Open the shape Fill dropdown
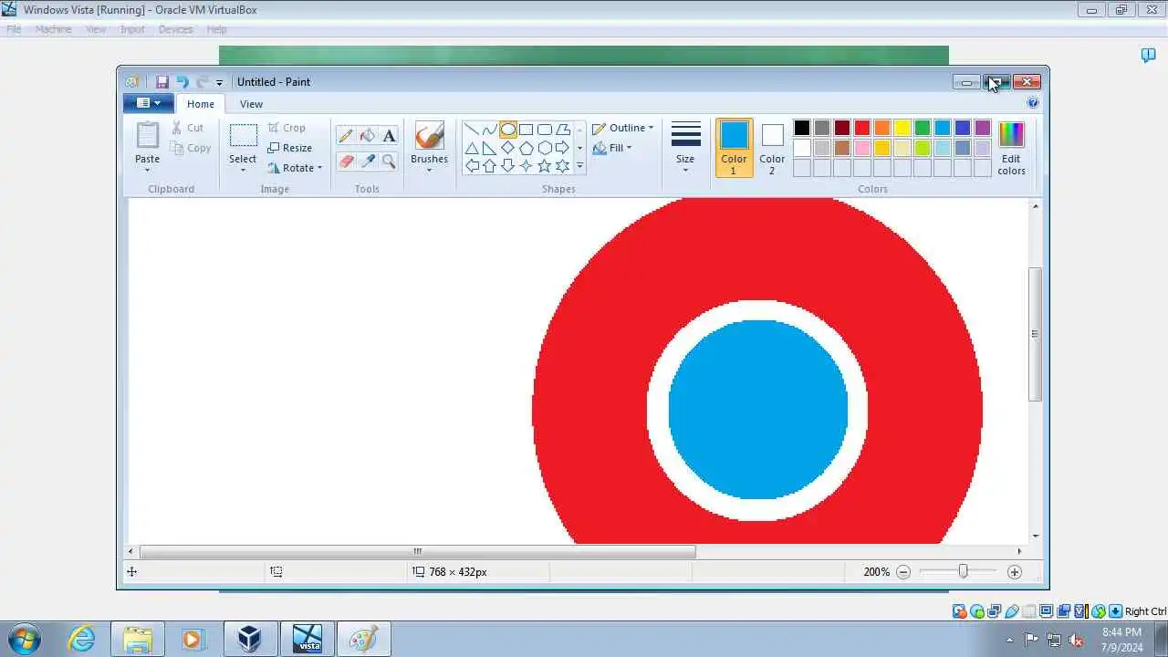1168x657 pixels. tap(611, 148)
